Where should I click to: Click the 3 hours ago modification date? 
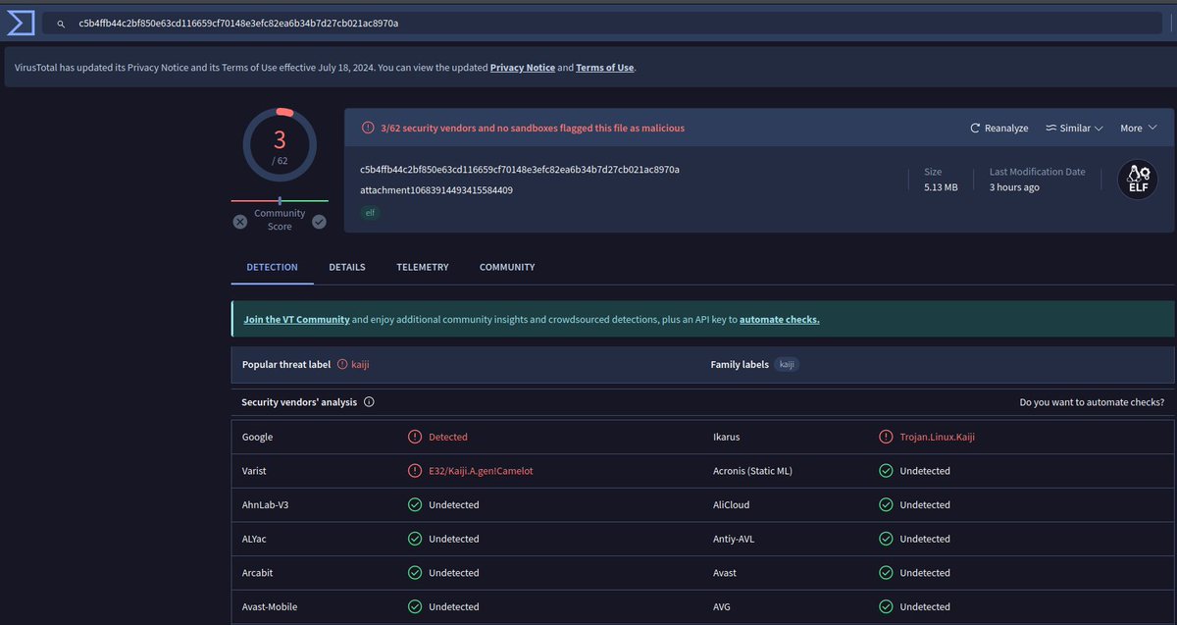click(x=1014, y=187)
